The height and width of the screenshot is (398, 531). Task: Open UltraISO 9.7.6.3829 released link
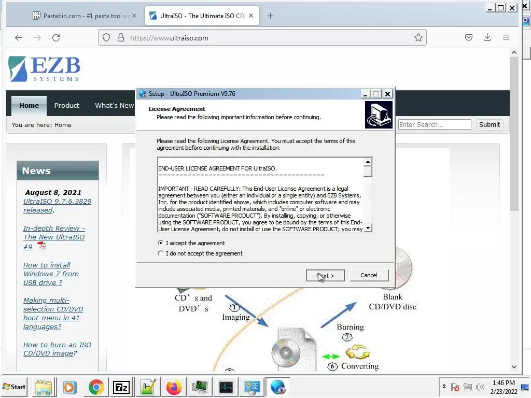57,205
